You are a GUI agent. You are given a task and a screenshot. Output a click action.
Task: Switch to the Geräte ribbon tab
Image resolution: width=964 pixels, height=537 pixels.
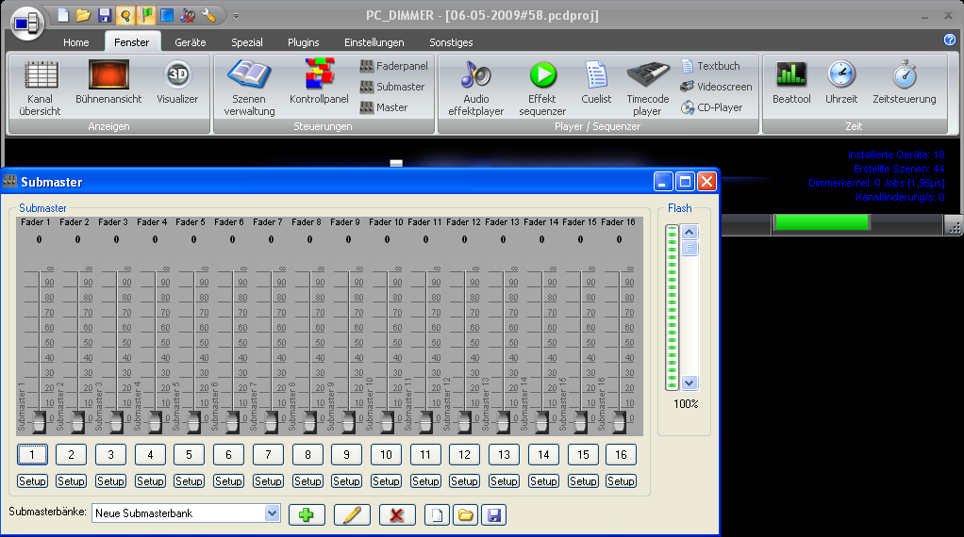point(190,42)
